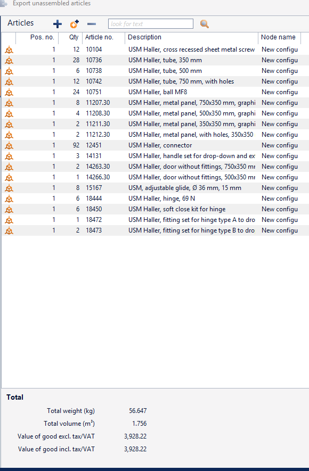309x471 pixels.
Task: Select the adjustable glide 15167 row
Action: (x=155, y=188)
